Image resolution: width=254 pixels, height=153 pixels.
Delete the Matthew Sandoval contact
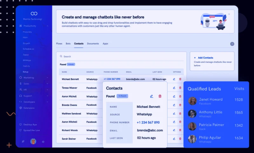pos(180,114)
